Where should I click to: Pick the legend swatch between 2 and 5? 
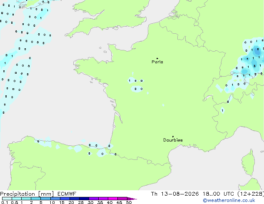click(x=36, y=199)
